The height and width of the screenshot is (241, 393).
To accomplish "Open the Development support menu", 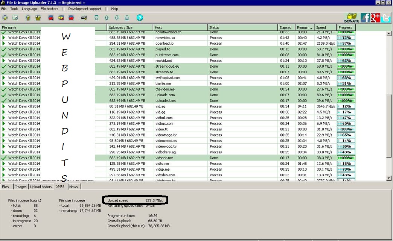I will (84, 9).
